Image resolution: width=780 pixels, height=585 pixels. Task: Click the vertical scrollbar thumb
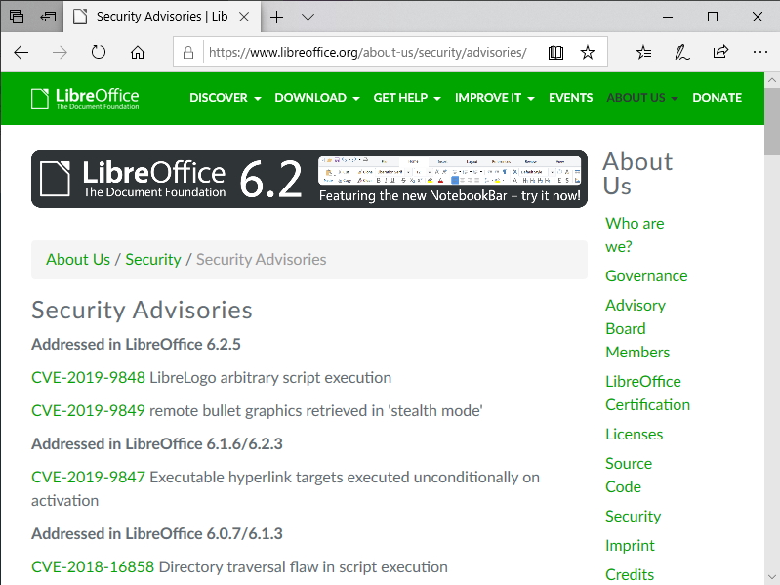[x=772, y=122]
